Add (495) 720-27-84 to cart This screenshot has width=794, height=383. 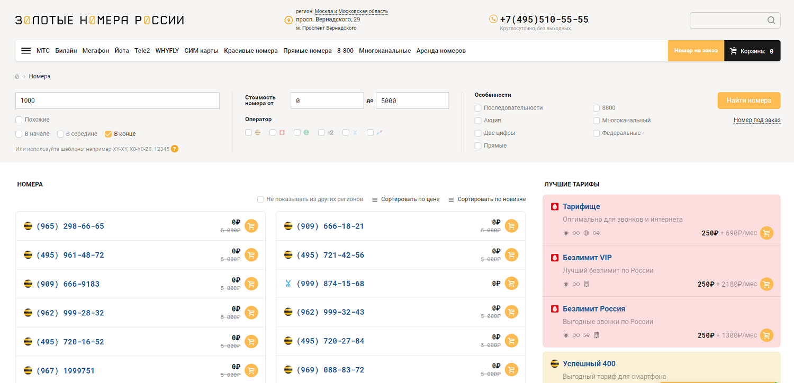(x=511, y=341)
